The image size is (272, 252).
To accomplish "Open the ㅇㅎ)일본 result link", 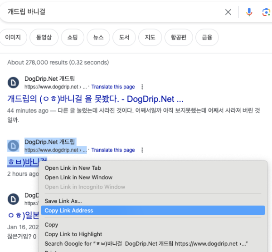I will tap(23, 216).
